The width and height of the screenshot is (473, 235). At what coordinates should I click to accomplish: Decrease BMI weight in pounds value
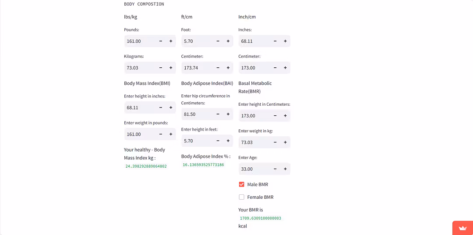(x=161, y=134)
